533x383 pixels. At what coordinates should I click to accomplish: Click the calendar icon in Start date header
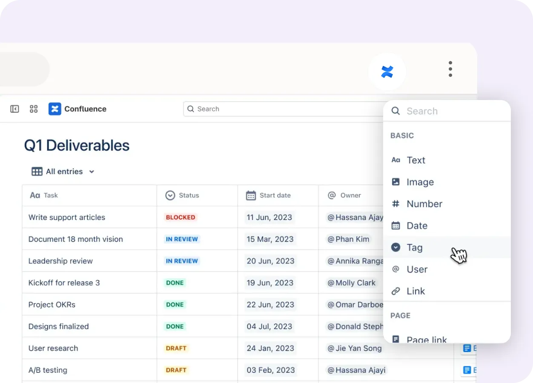(251, 195)
